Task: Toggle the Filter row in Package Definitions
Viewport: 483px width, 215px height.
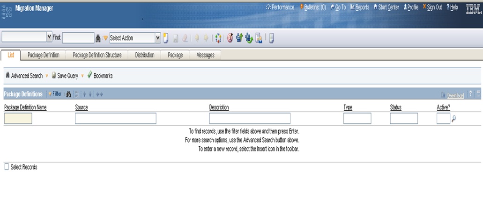Action: click(x=55, y=94)
